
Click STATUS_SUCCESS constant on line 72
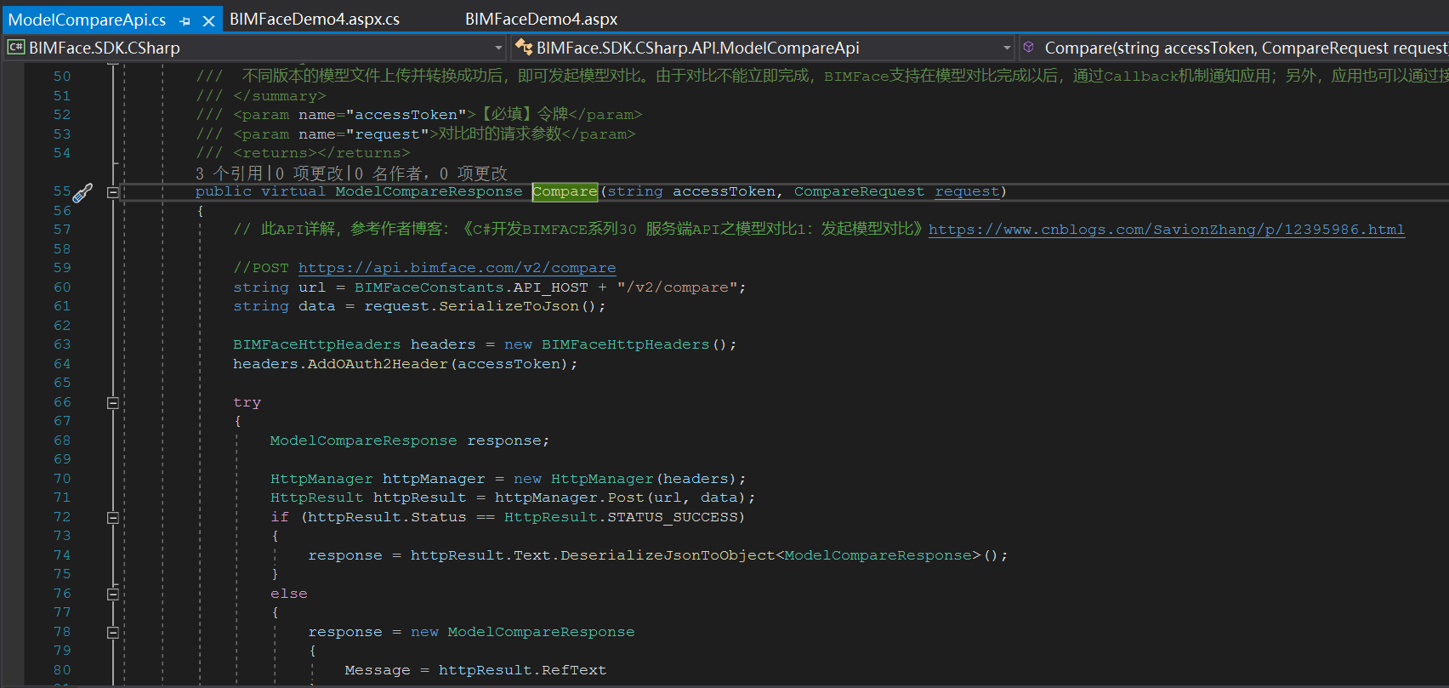(x=671, y=517)
